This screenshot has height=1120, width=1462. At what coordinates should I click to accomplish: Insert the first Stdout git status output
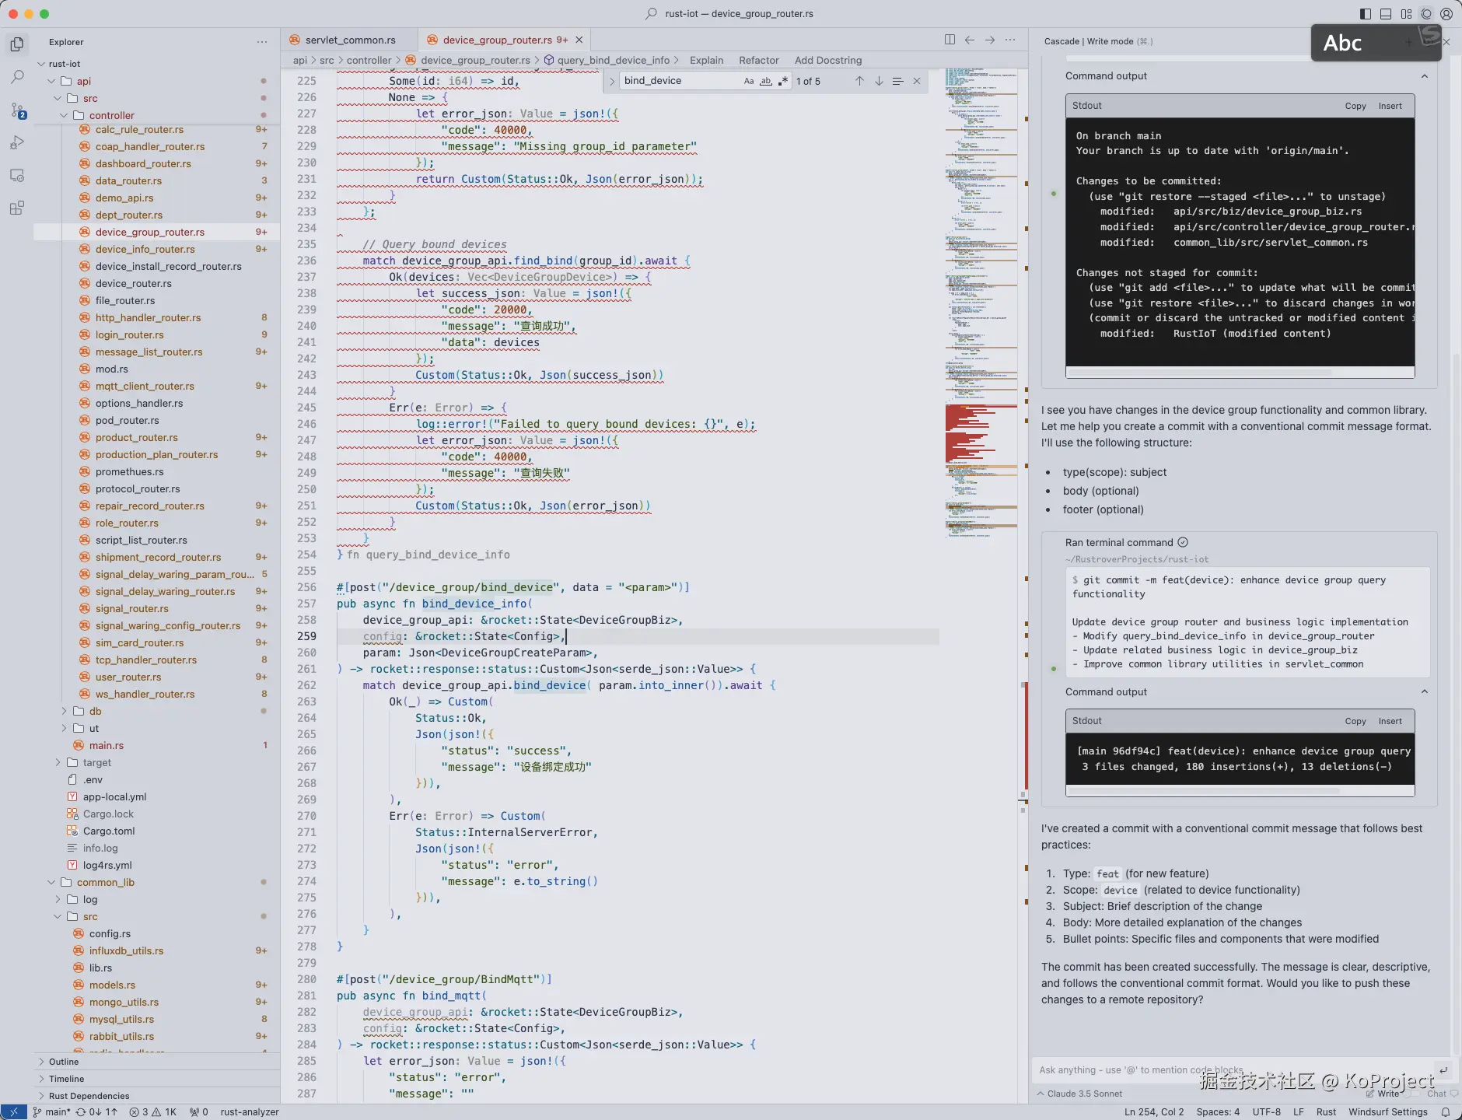pyautogui.click(x=1390, y=106)
